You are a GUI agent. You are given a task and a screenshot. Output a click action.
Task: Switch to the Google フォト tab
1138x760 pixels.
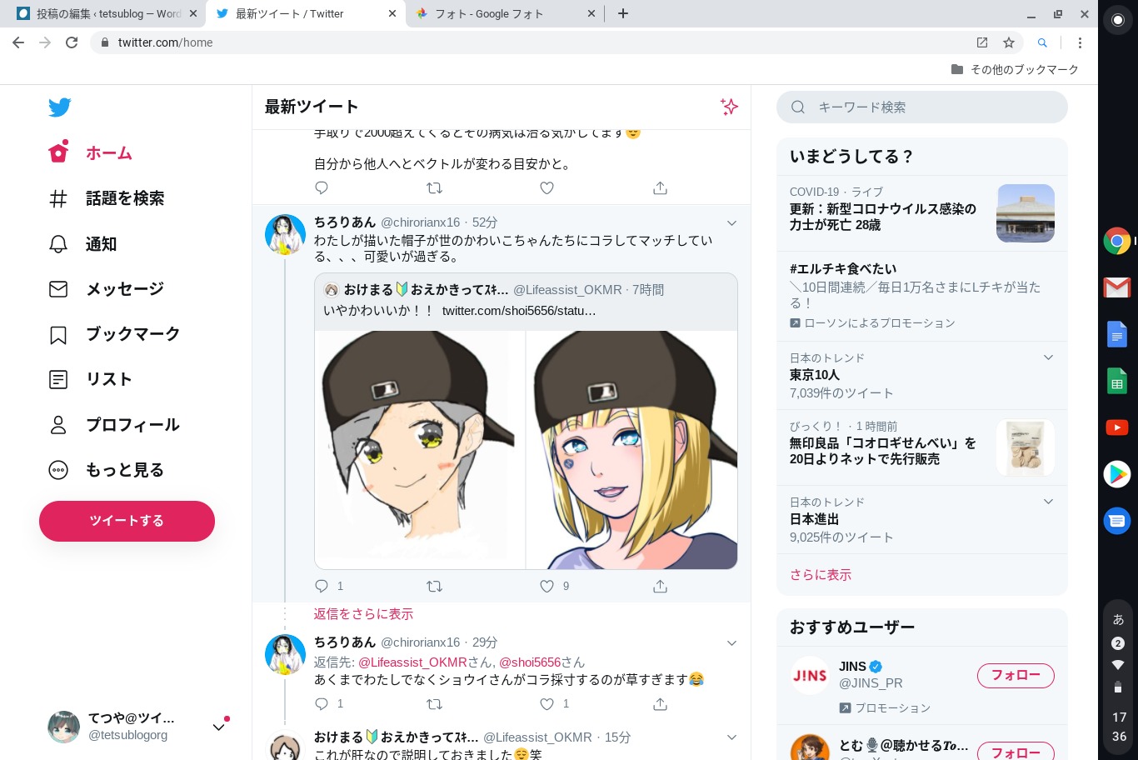[506, 13]
